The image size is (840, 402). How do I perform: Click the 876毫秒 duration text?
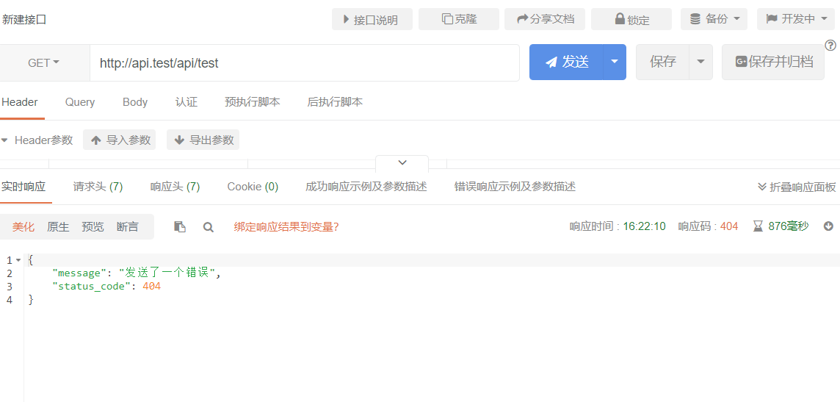[789, 226]
